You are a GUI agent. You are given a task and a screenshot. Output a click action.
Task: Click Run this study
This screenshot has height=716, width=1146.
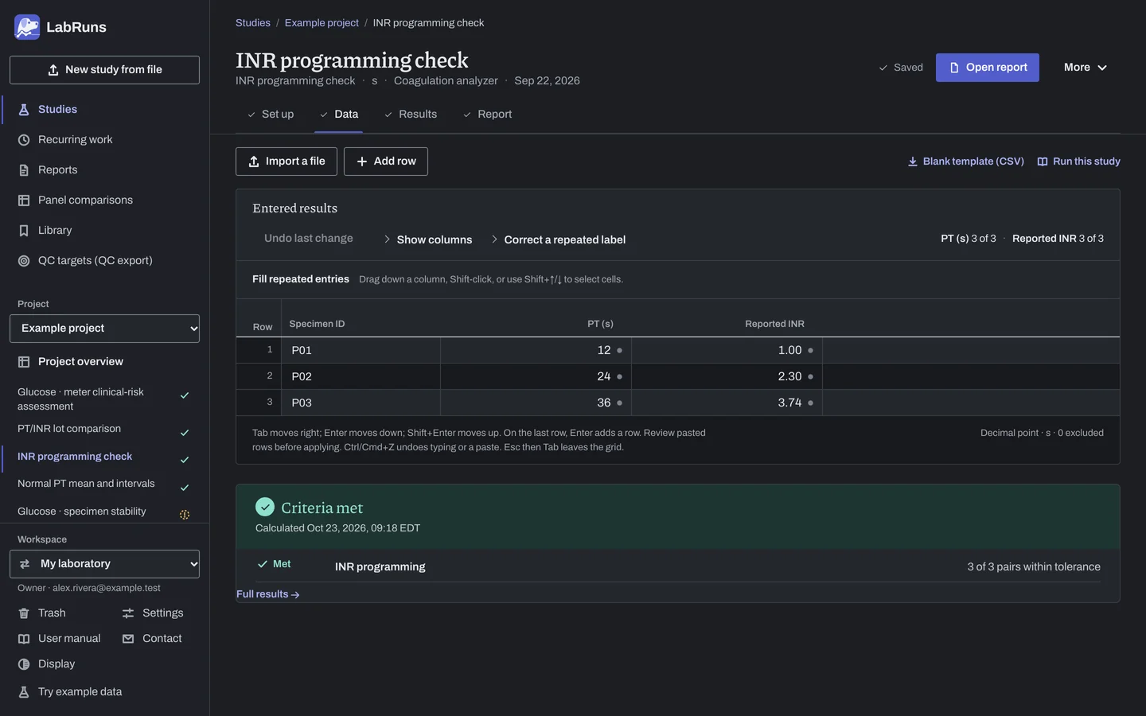pos(1079,161)
